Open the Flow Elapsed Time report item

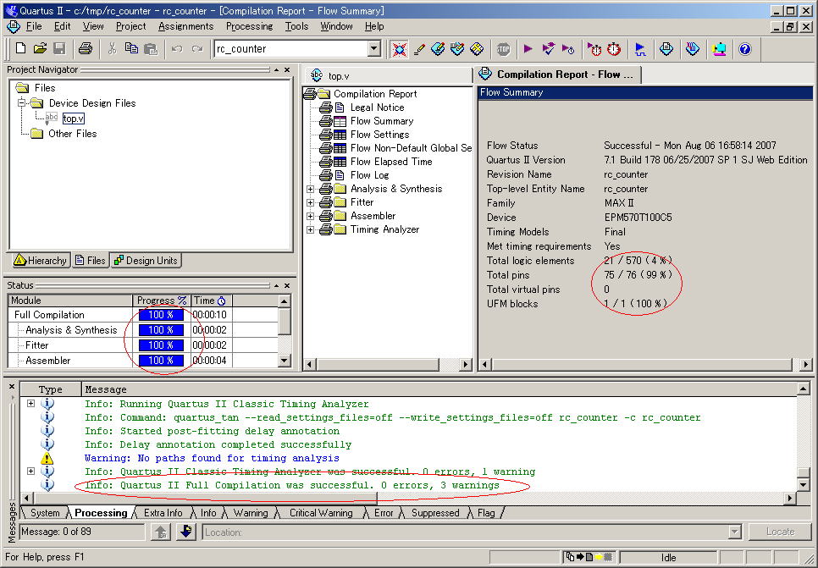tap(391, 162)
